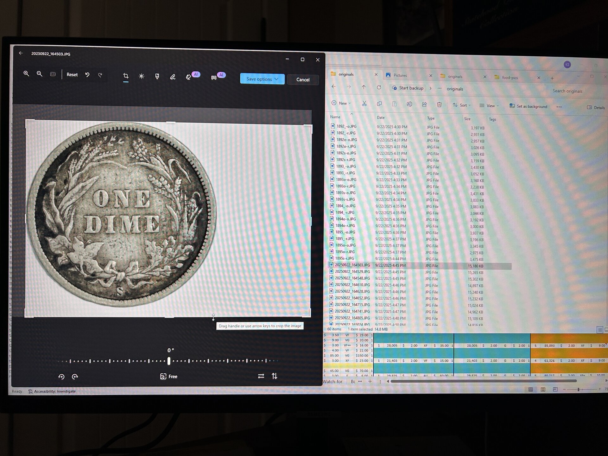The image size is (608, 456).
Task: Open the AI Erase tool
Action: [x=189, y=77]
